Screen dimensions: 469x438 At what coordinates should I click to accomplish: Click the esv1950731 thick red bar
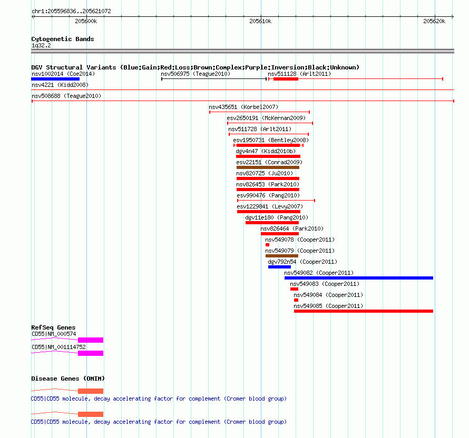point(268,145)
